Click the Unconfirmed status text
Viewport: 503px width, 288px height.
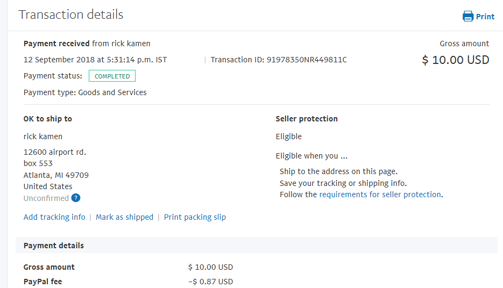[46, 198]
